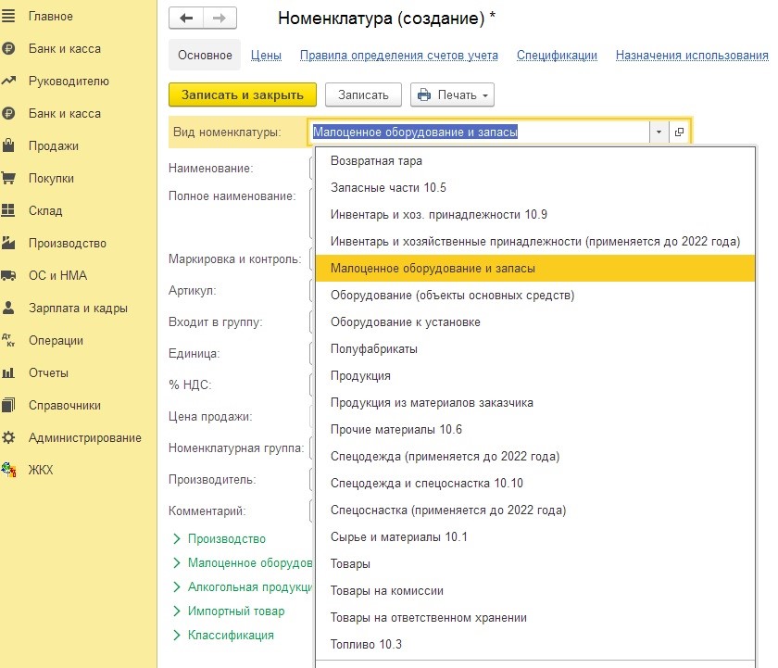778x668 pixels.
Task: Open the Цены tab link
Action: tap(266, 55)
